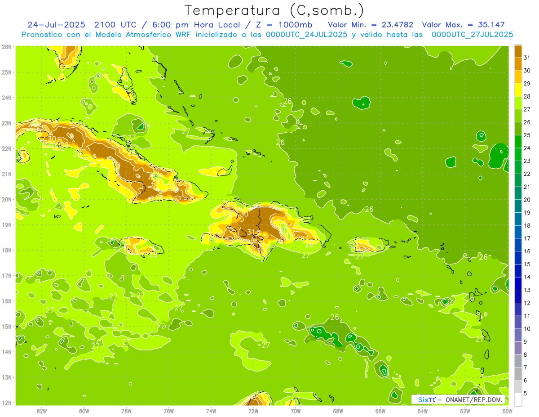Click the '60W' longitude axis label

(507, 411)
